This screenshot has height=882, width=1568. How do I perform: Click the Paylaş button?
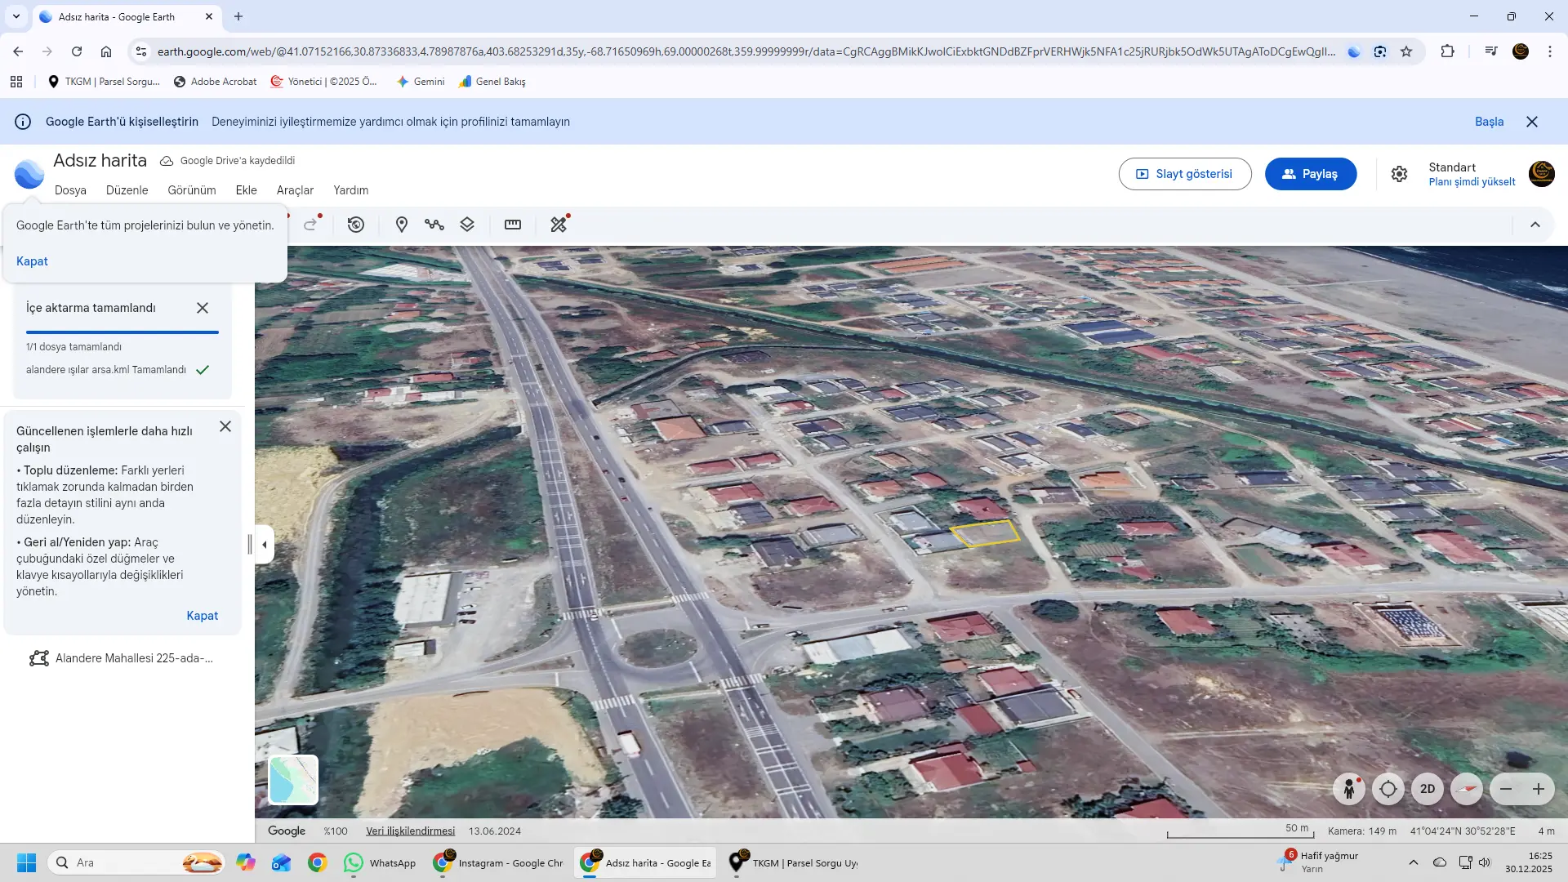pyautogui.click(x=1310, y=174)
